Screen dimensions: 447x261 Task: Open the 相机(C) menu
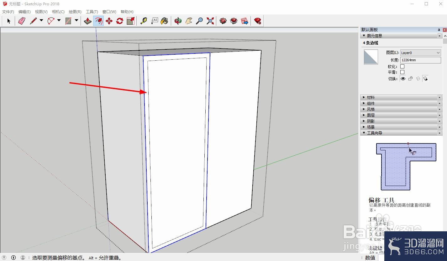click(x=58, y=12)
